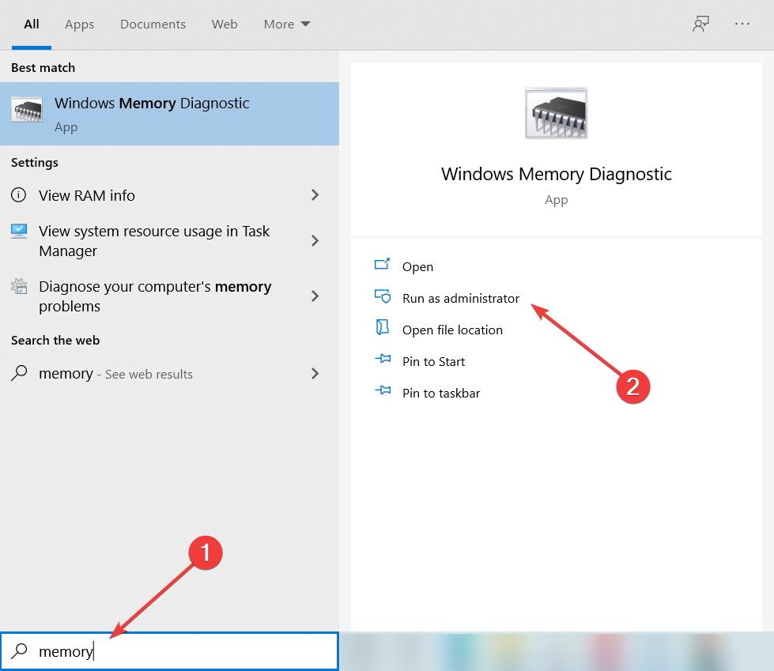The height and width of the screenshot is (671, 774).
Task: Expand the More filter dropdown
Action: tap(287, 25)
